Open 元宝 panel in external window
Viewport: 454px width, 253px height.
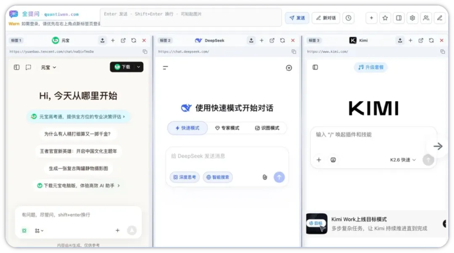(x=123, y=40)
